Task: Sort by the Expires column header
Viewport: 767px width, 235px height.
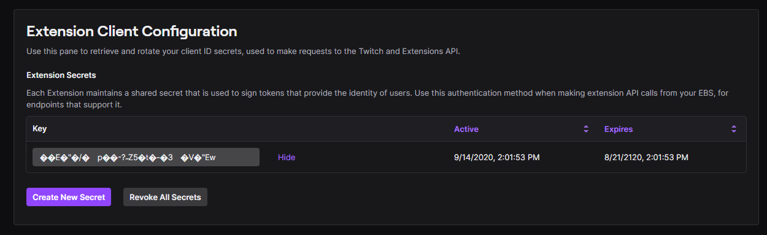Action: pyautogui.click(x=619, y=129)
